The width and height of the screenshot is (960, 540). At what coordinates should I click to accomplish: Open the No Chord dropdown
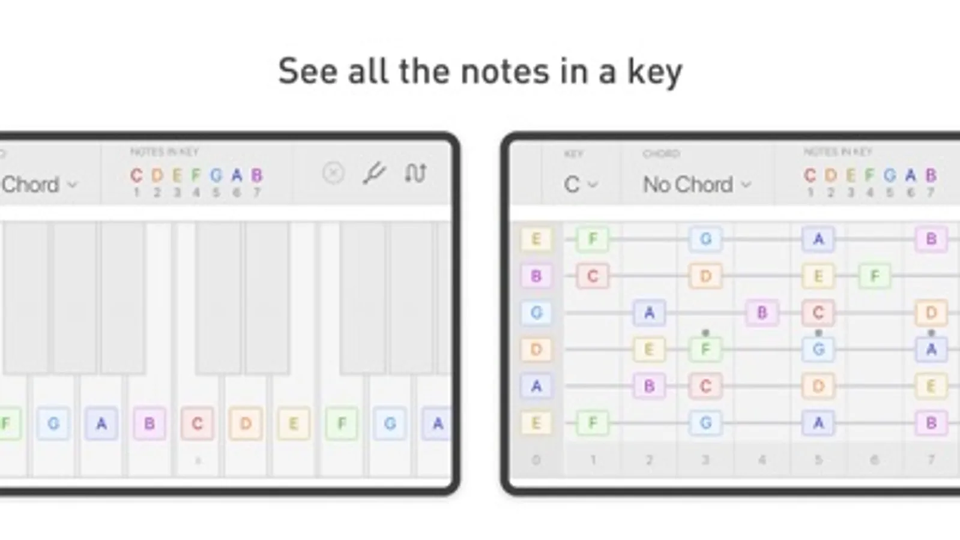(x=696, y=184)
